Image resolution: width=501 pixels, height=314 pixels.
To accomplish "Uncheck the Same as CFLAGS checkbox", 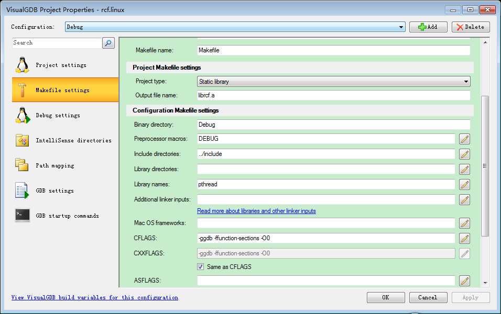I will point(200,266).
